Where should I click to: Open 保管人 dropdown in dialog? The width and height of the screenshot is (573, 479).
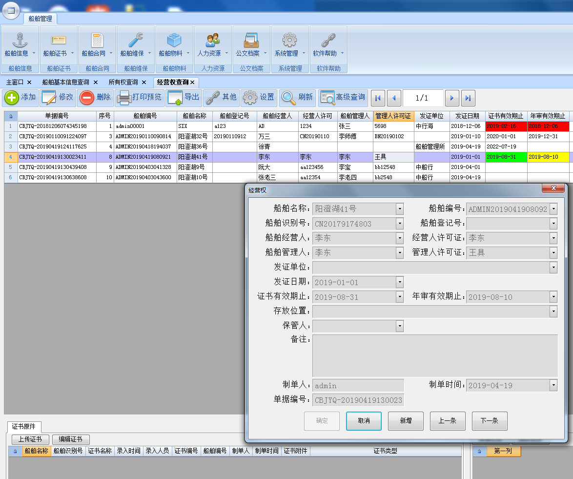[x=400, y=326]
